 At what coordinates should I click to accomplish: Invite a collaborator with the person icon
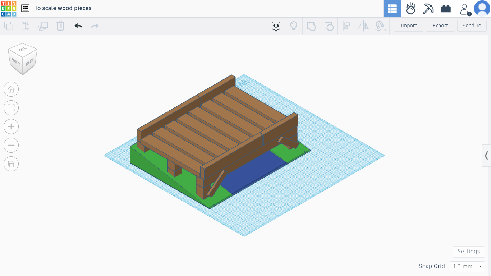pyautogui.click(x=464, y=9)
